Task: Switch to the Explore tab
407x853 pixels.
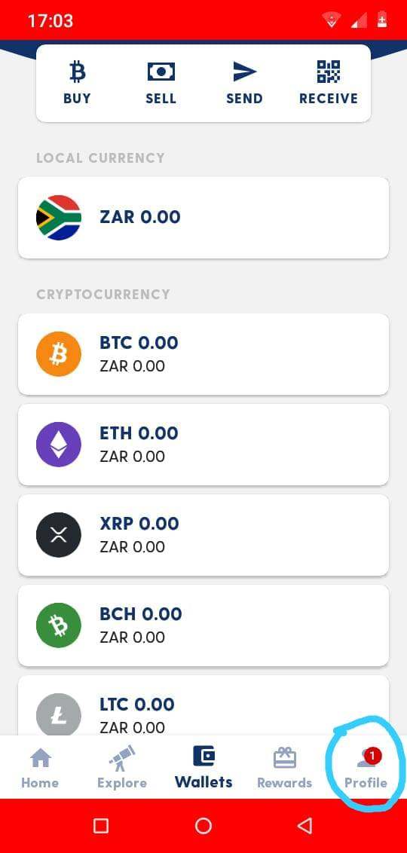Action: [122, 768]
